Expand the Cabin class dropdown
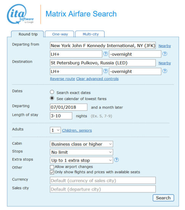The height and width of the screenshot is (210, 185). [x=81, y=144]
